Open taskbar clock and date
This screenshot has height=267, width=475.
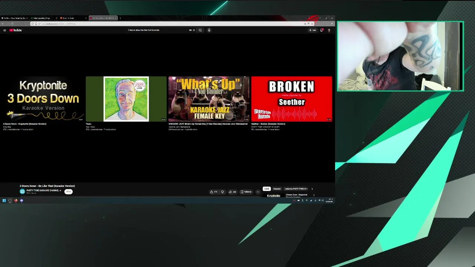tap(330, 201)
